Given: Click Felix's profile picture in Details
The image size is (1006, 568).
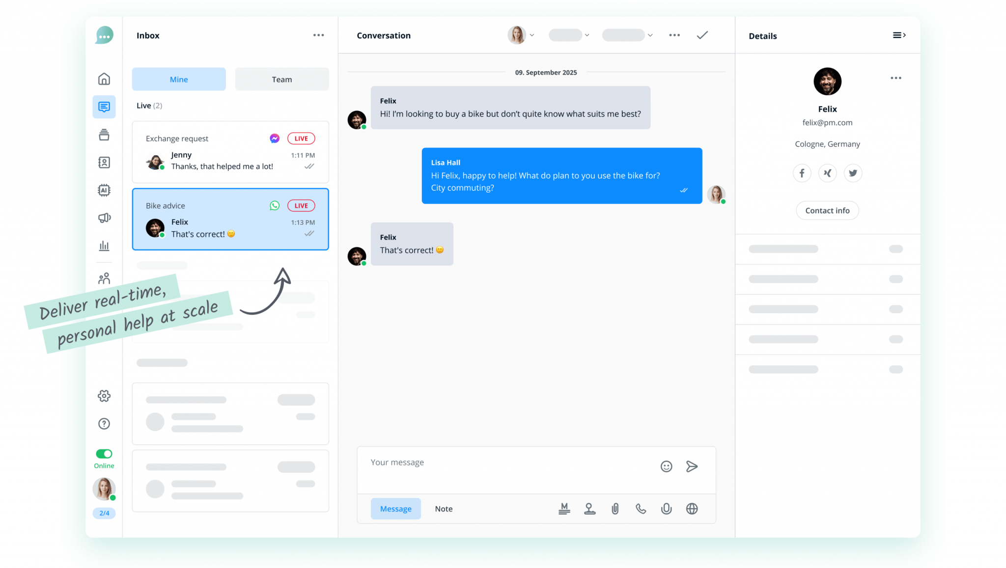Looking at the screenshot, I should (x=827, y=81).
